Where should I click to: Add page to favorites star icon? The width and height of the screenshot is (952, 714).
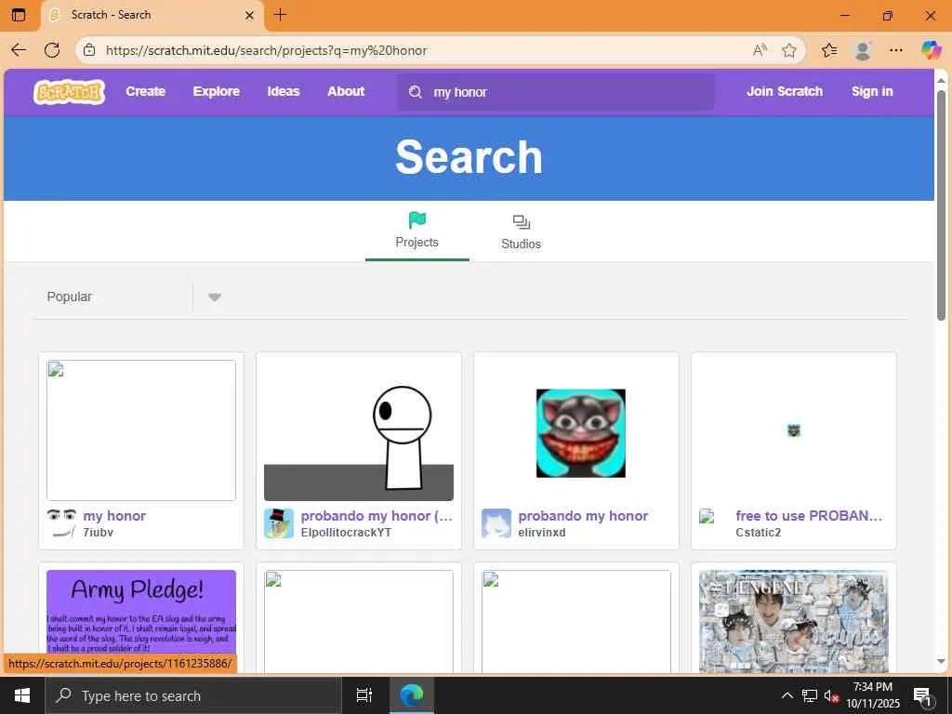click(x=789, y=50)
